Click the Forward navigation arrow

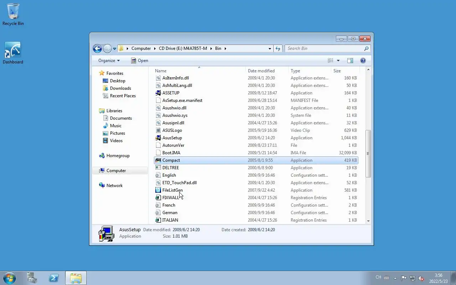point(107,48)
